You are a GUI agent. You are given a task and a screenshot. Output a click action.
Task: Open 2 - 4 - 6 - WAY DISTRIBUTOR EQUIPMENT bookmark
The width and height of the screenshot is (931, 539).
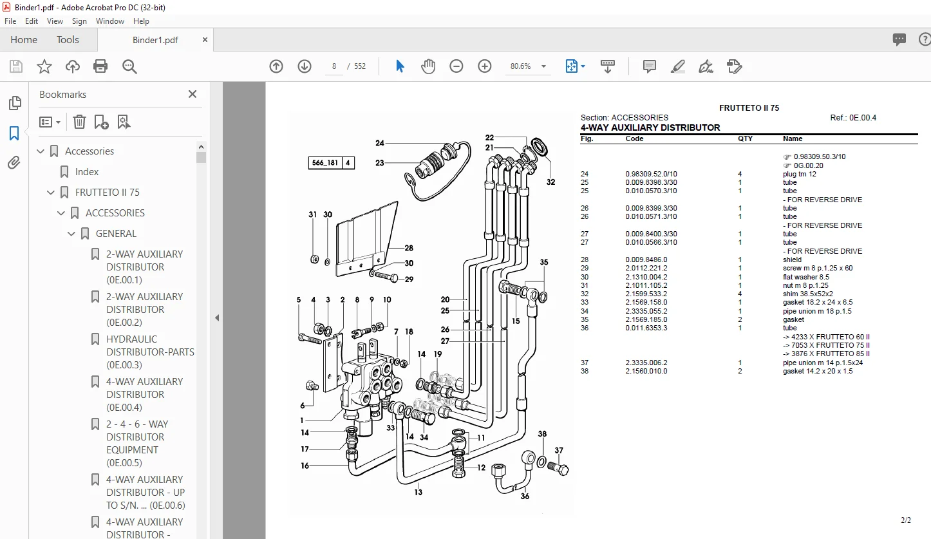click(x=137, y=444)
